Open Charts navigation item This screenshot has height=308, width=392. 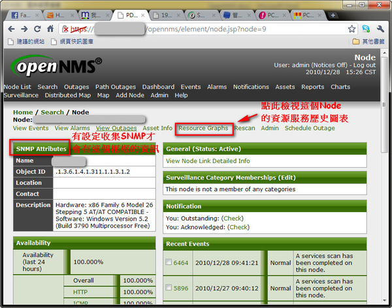(340, 87)
